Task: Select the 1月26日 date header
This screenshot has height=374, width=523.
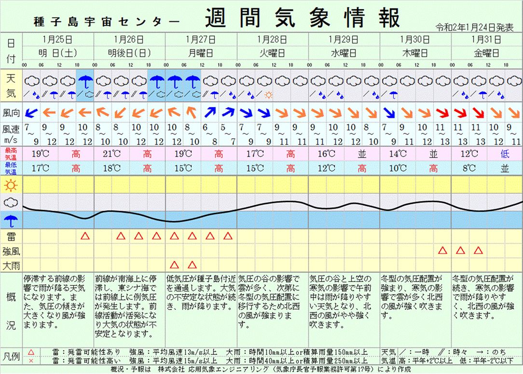Action: tap(129, 39)
